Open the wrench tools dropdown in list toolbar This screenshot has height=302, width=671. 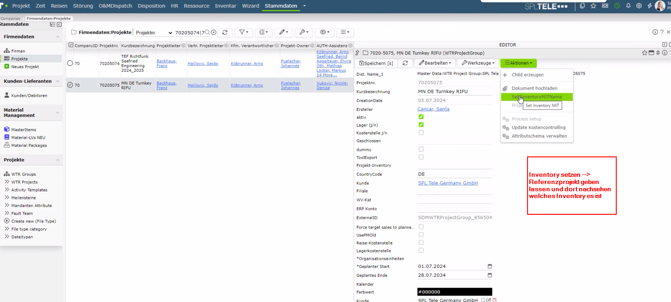[304, 33]
